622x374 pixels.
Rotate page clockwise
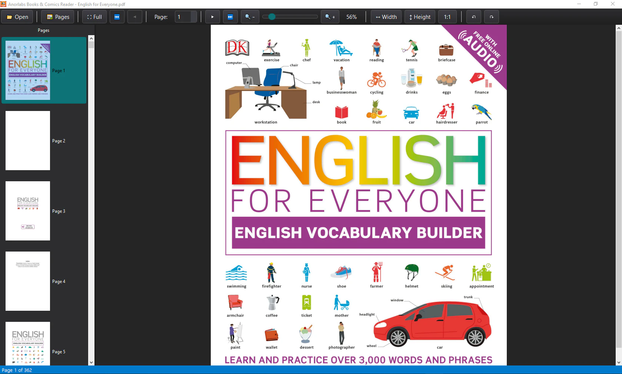[x=492, y=17]
